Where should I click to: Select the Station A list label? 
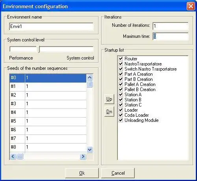[133, 95]
